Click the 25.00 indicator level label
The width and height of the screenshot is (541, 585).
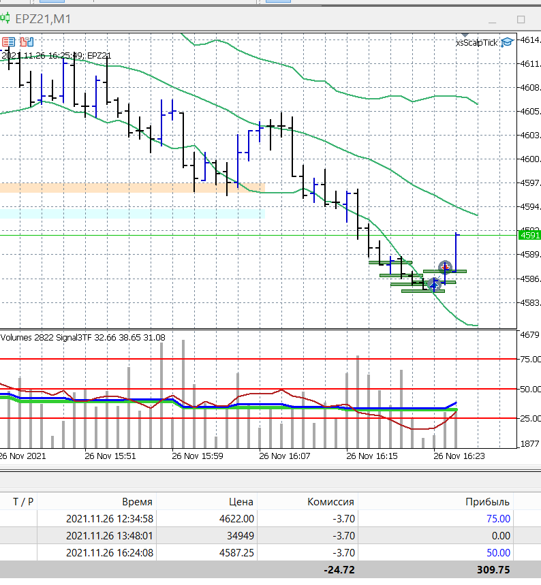(530, 418)
